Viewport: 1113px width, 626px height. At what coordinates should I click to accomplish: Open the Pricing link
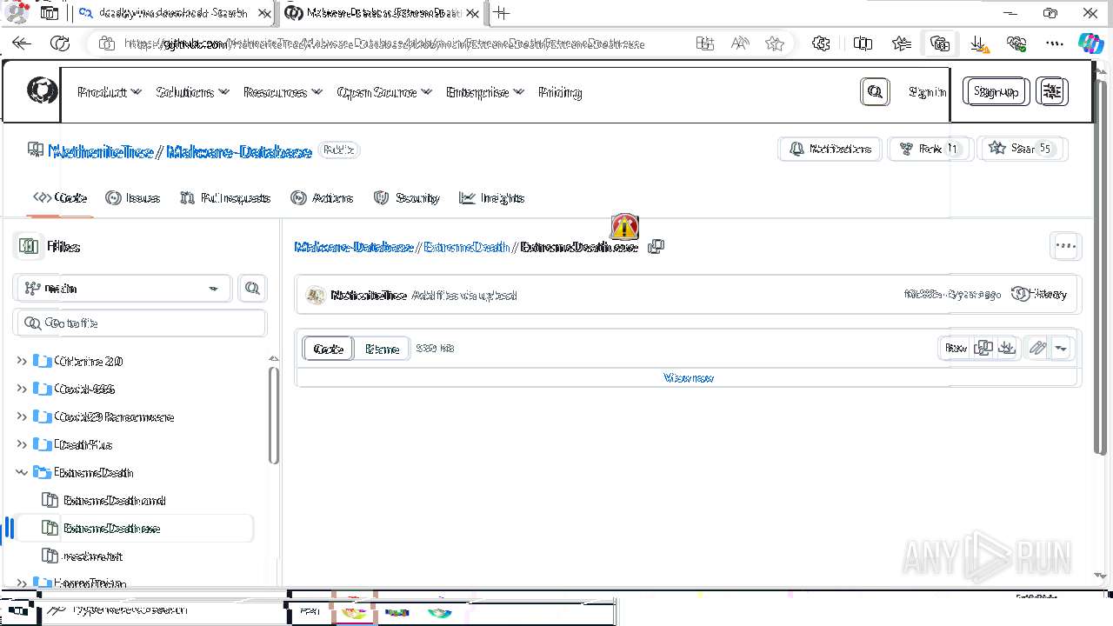560,92
